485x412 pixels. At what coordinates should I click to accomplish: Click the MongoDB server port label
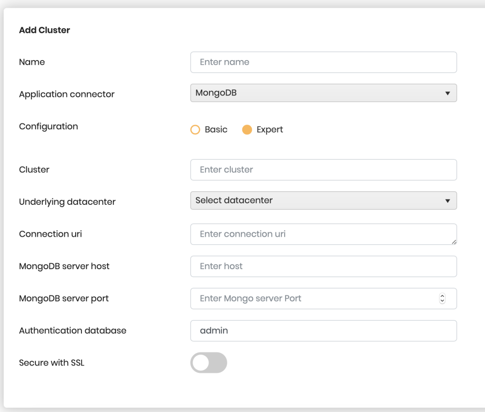pos(64,298)
